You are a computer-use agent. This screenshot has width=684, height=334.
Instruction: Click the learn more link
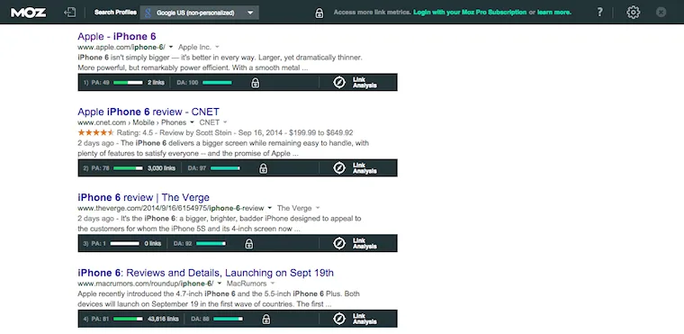pos(554,13)
